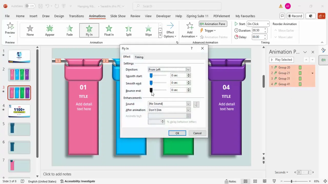Click Play Selected in Animation Pane

[x=281, y=60]
